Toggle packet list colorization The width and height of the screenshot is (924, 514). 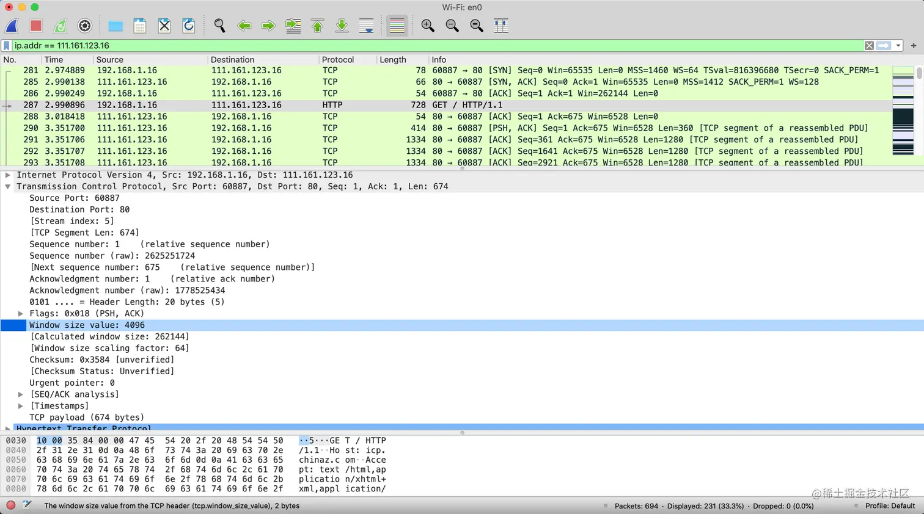(x=397, y=26)
